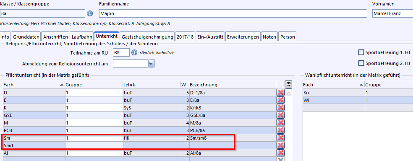
Task: Switch to the Grunddaten tab
Action: pyautogui.click(x=26, y=37)
